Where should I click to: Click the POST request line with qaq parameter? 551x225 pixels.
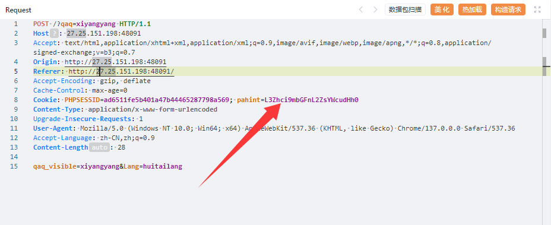(x=92, y=24)
